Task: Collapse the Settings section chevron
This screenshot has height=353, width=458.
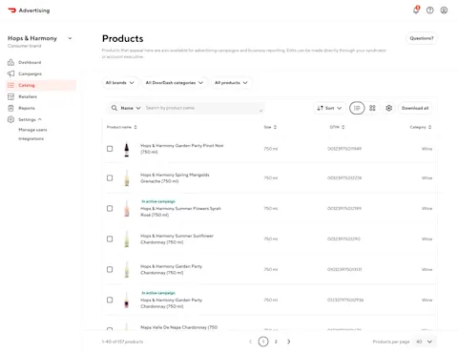Action: coord(40,119)
